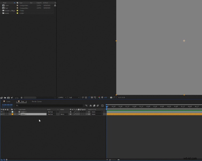Click the exposure value +0.0

coord(105,97)
